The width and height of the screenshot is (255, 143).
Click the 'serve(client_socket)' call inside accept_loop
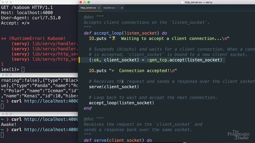[x=114, y=87]
